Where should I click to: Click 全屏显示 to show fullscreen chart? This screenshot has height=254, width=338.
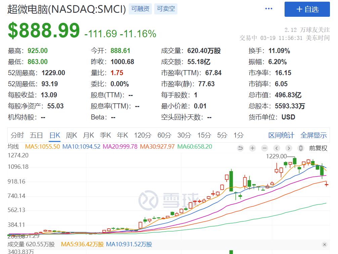click(x=313, y=135)
